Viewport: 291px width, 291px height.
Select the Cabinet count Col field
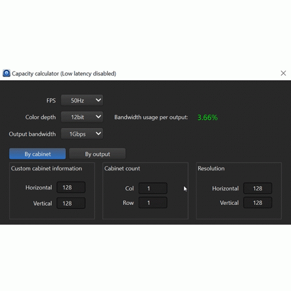[x=153, y=189]
